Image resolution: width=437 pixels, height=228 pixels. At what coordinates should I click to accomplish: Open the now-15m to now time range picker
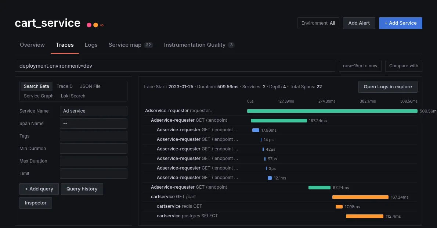point(360,66)
